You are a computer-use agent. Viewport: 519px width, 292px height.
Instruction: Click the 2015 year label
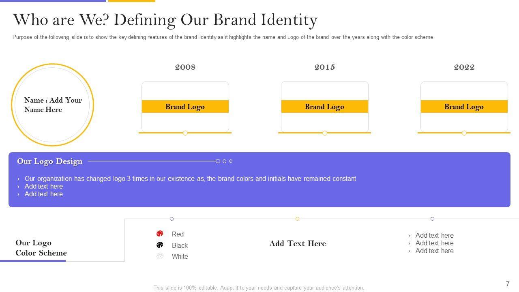(324, 67)
